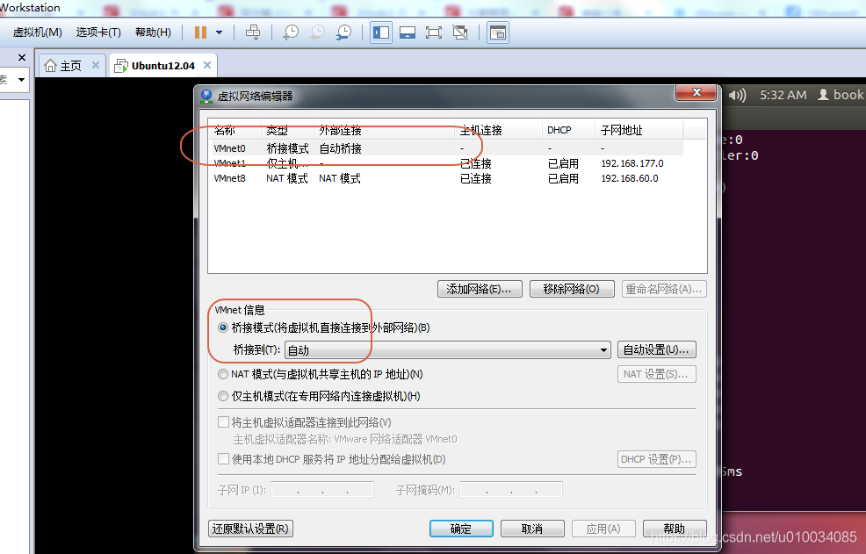The width and height of the screenshot is (866, 554).
Task: Click the 虚拟网络编辑器 title bar icon
Action: [206, 96]
